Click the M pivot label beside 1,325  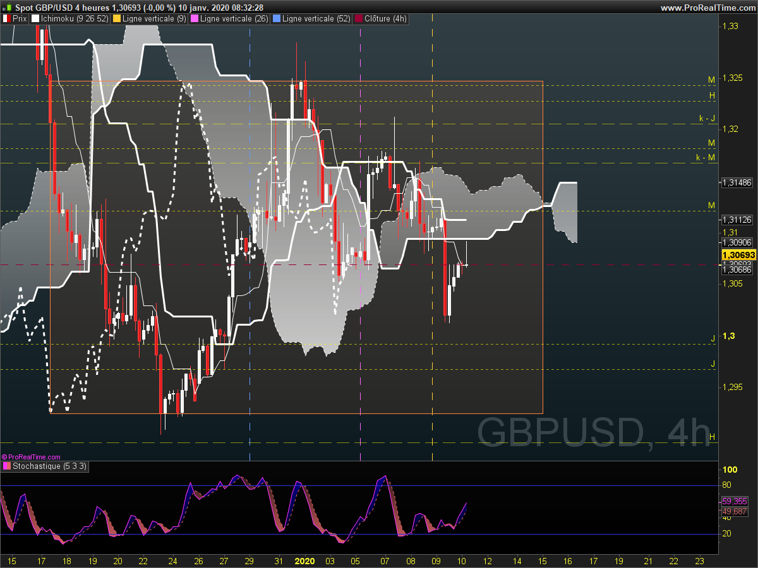(711, 80)
